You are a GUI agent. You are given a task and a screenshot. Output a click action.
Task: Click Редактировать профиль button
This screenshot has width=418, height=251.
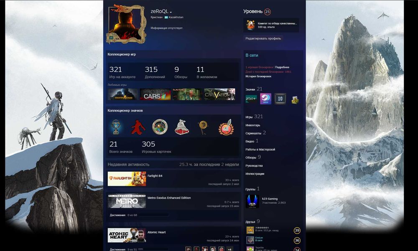tap(263, 38)
